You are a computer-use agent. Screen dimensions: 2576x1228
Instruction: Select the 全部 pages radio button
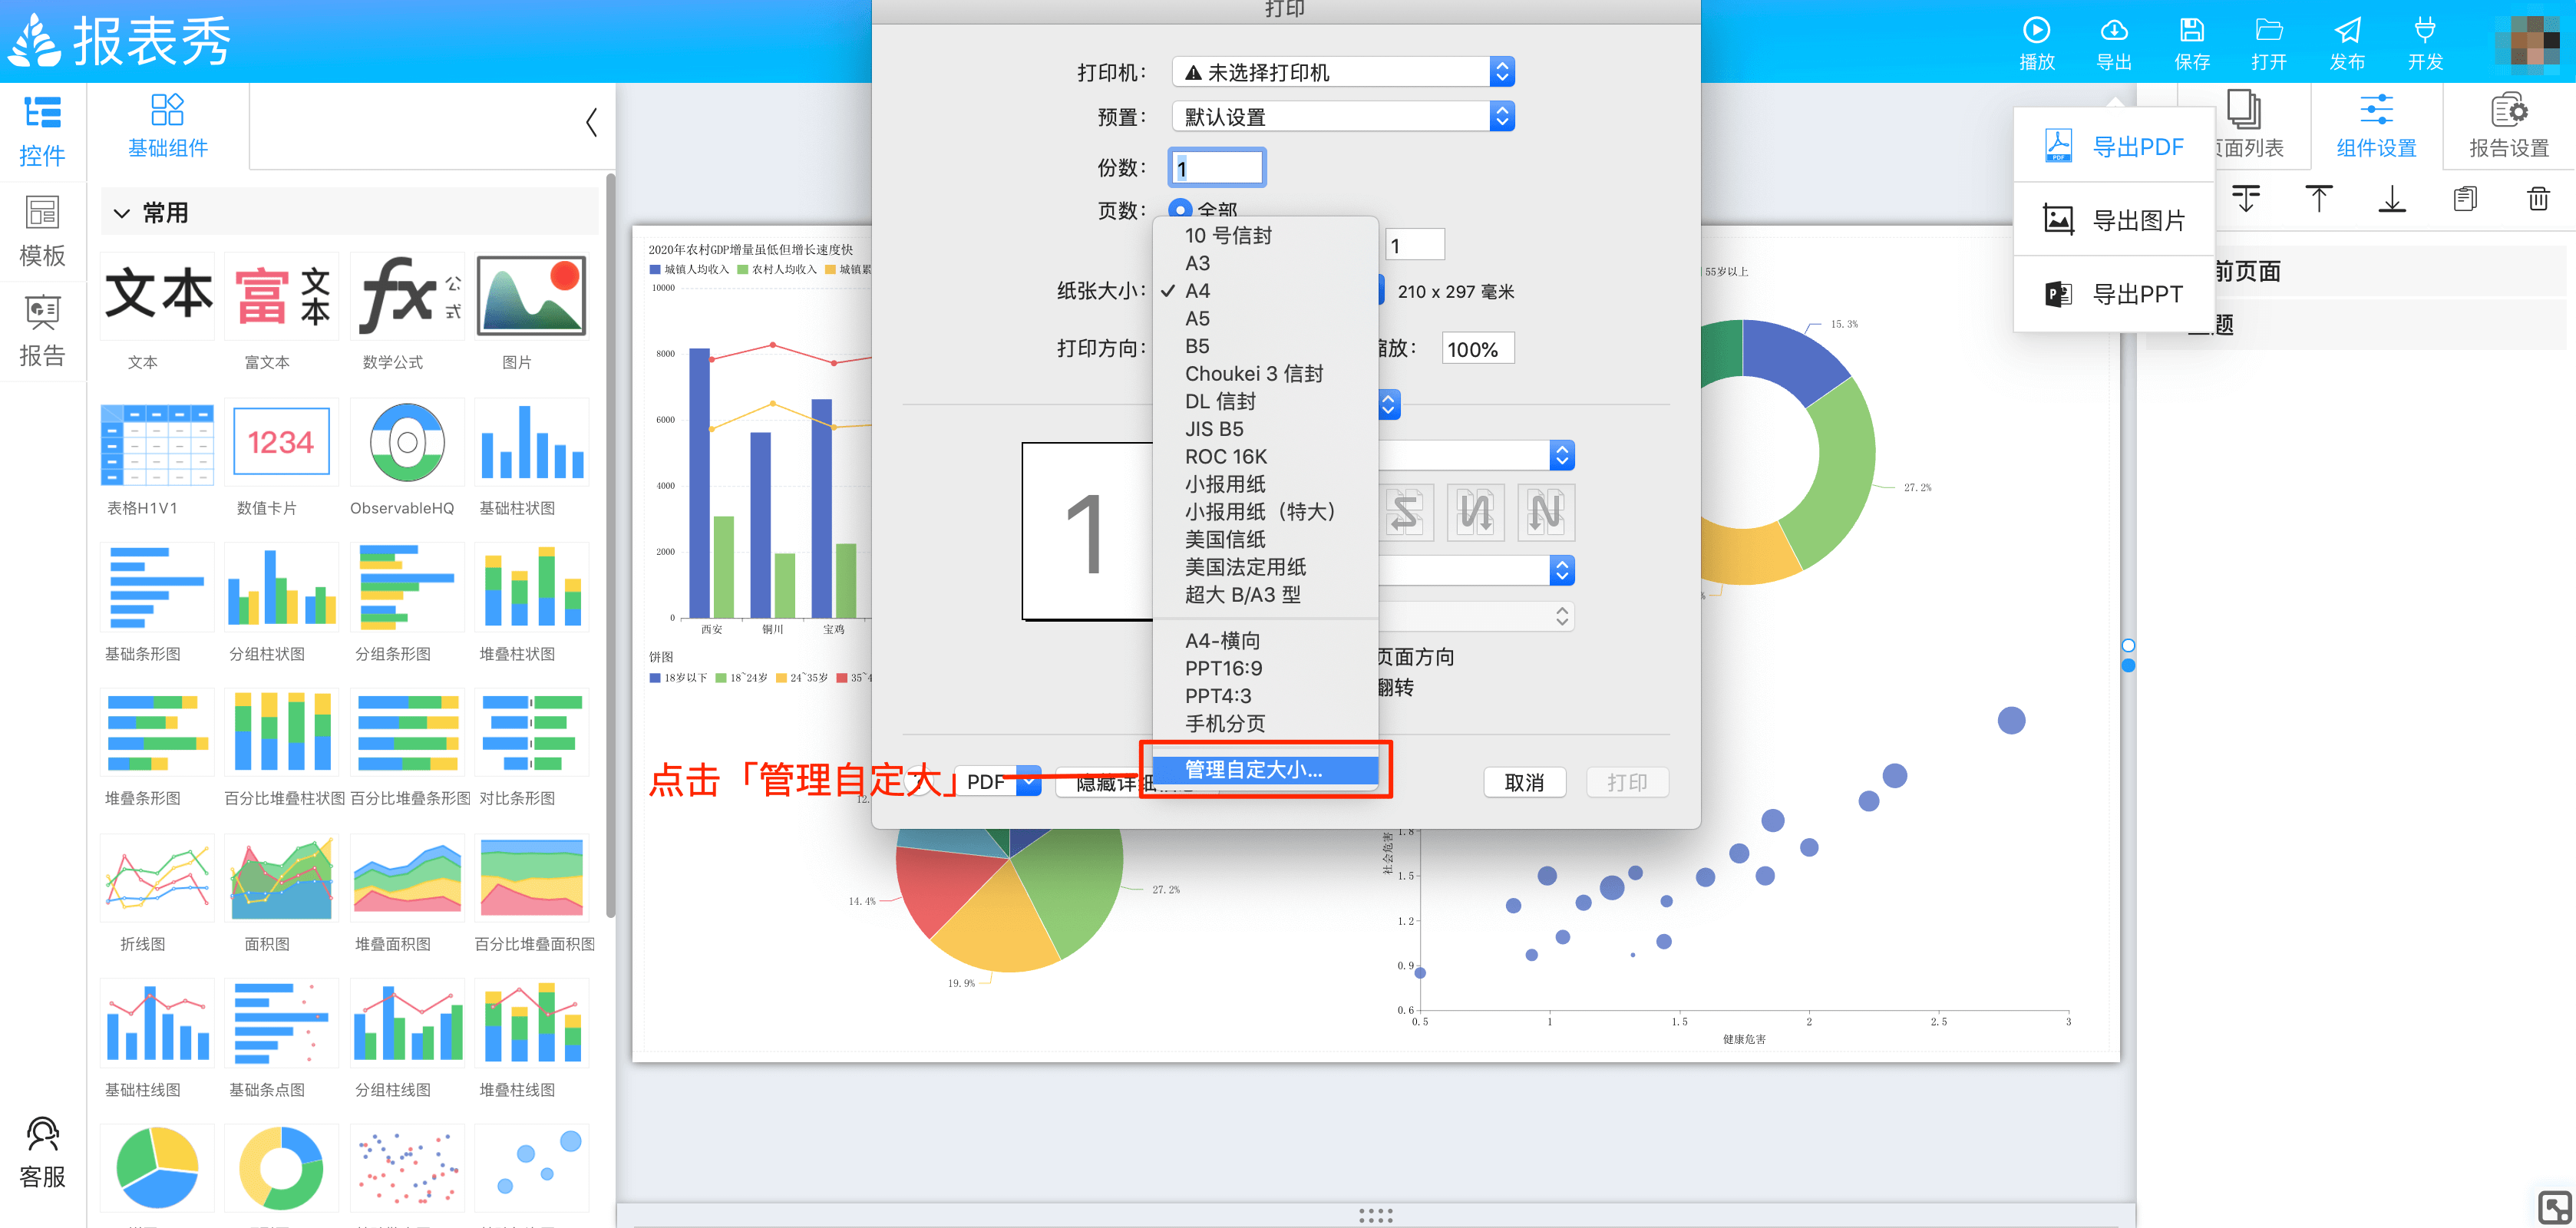point(1180,210)
